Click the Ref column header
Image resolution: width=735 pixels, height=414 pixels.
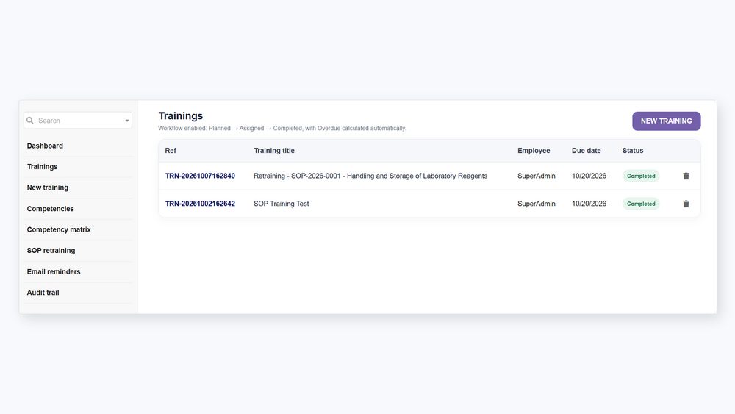click(x=171, y=151)
